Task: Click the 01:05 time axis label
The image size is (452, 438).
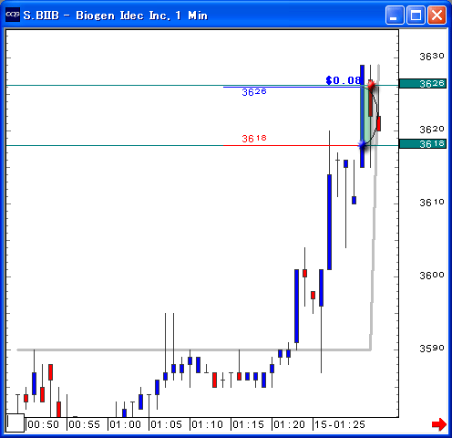Action: coord(166,424)
